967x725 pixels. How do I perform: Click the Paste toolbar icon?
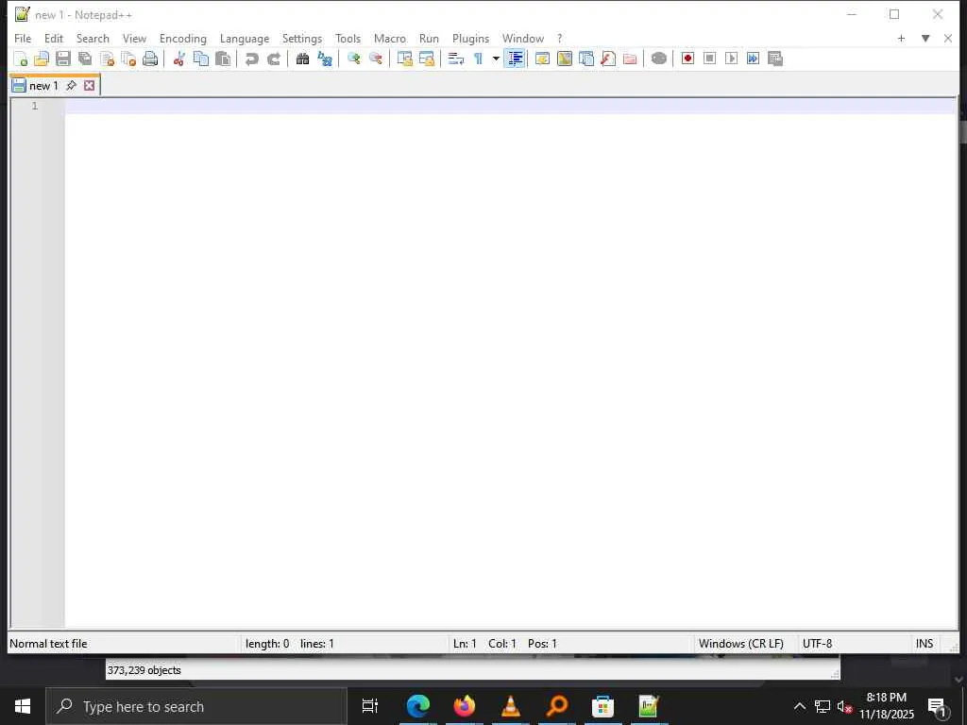[x=223, y=59]
